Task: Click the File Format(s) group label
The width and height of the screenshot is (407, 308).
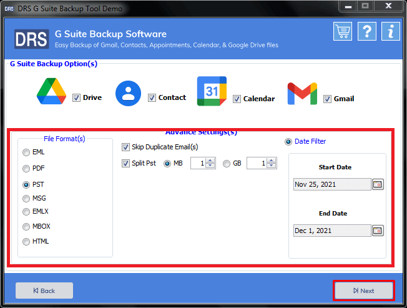Action: tap(64, 139)
